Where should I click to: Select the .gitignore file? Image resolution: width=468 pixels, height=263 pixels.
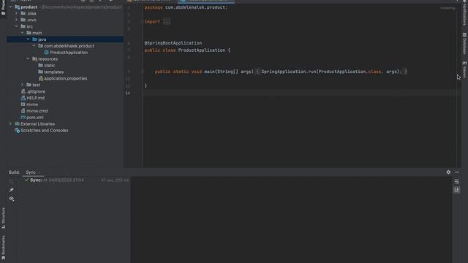(36, 91)
